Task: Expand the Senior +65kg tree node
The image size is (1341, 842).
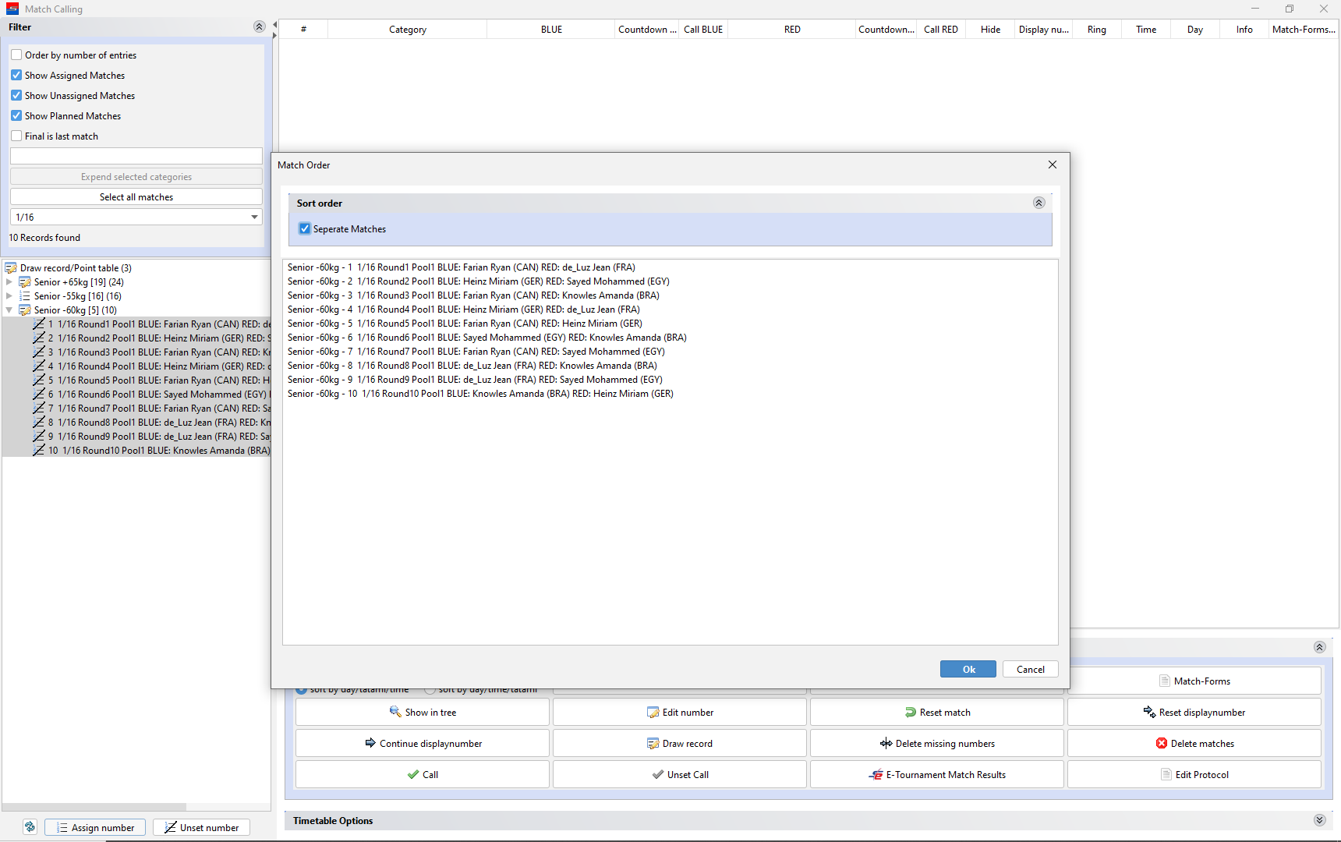Action: click(x=9, y=282)
